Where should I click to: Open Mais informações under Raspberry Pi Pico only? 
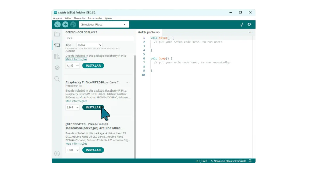coord(76,60)
